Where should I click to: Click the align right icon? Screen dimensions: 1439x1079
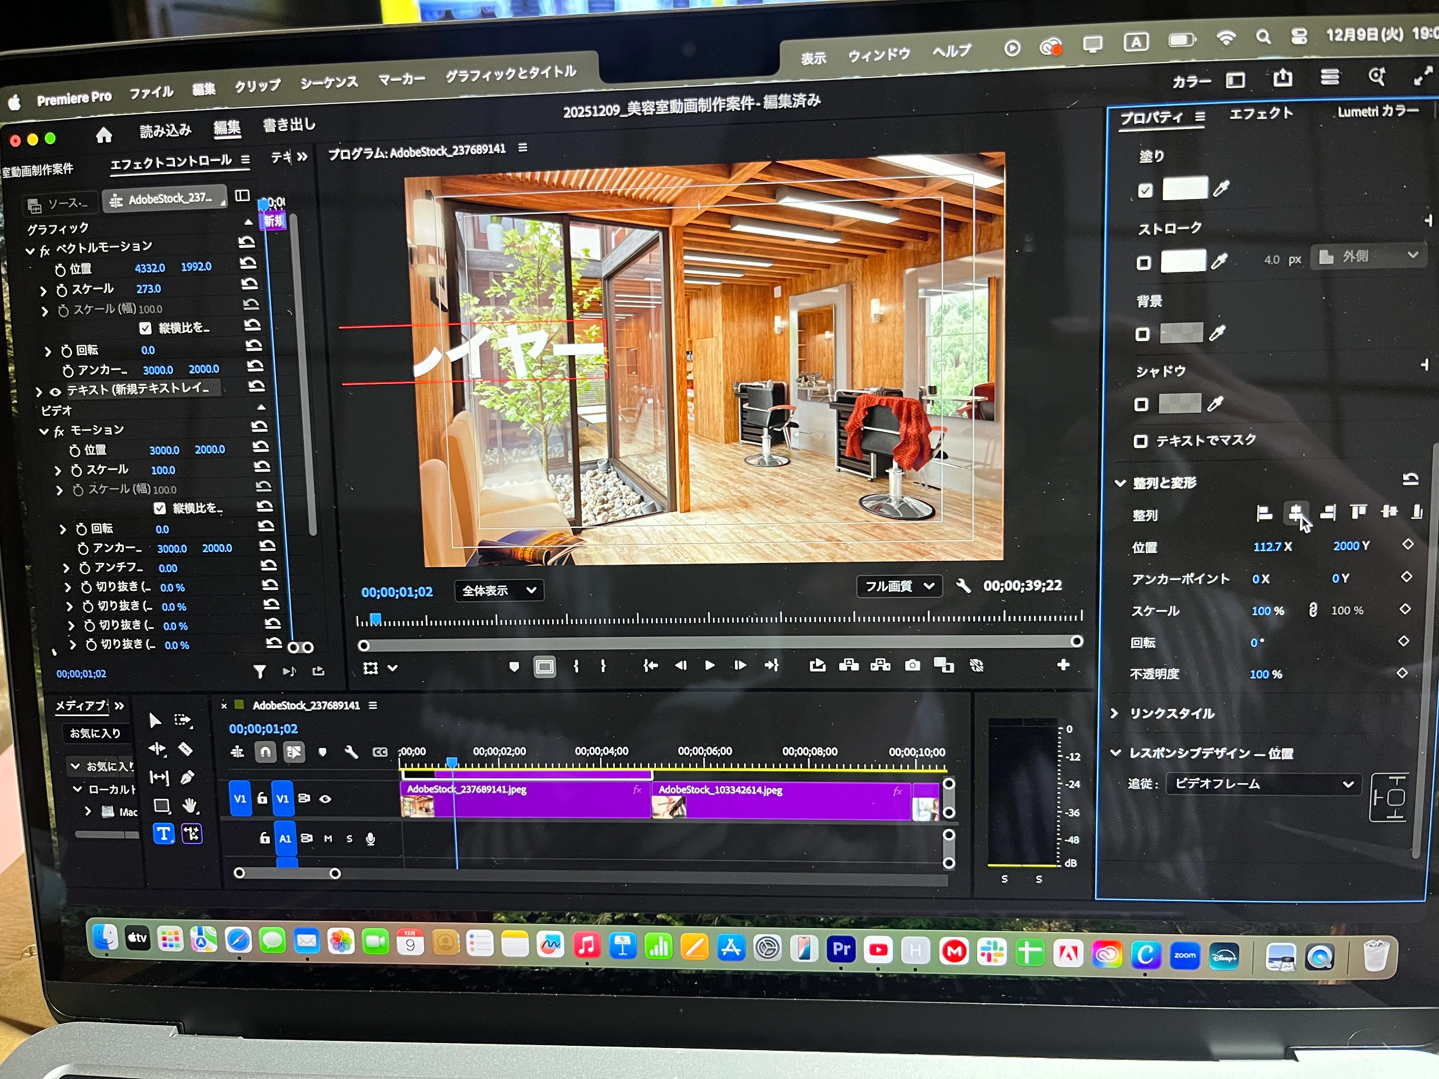pos(1328,512)
